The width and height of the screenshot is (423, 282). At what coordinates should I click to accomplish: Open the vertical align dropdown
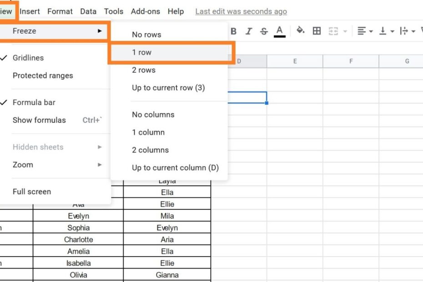(x=385, y=31)
